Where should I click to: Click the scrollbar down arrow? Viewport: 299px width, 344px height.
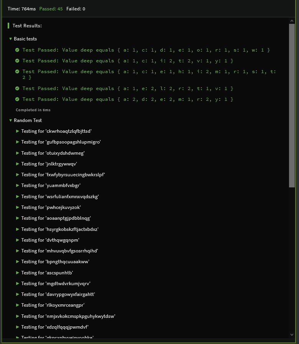point(292,334)
